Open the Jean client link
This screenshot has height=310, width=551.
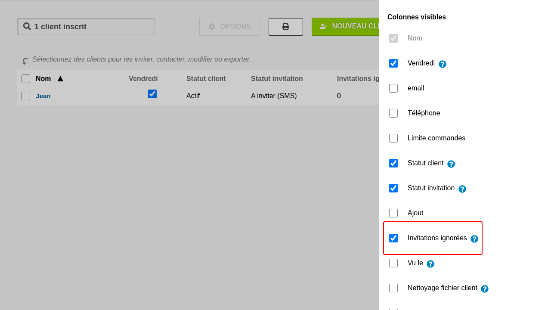click(x=43, y=96)
